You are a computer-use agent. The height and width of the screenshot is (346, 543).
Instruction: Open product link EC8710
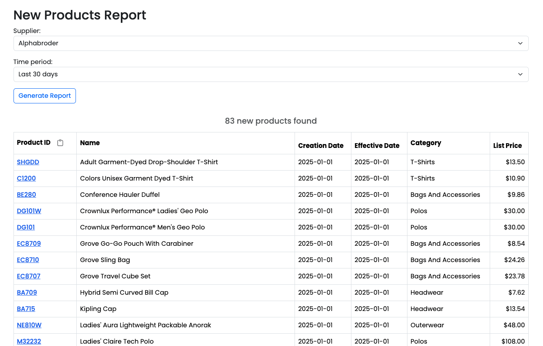coord(28,260)
